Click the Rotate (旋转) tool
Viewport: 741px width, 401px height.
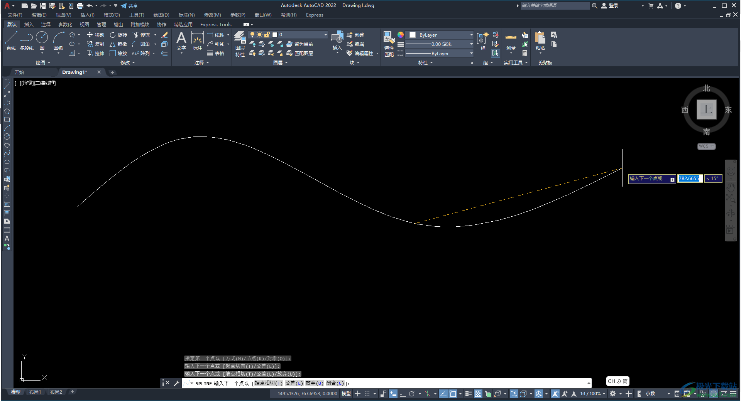coord(118,35)
